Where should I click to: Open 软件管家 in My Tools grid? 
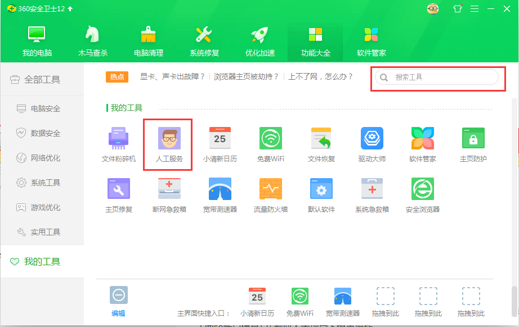422,144
